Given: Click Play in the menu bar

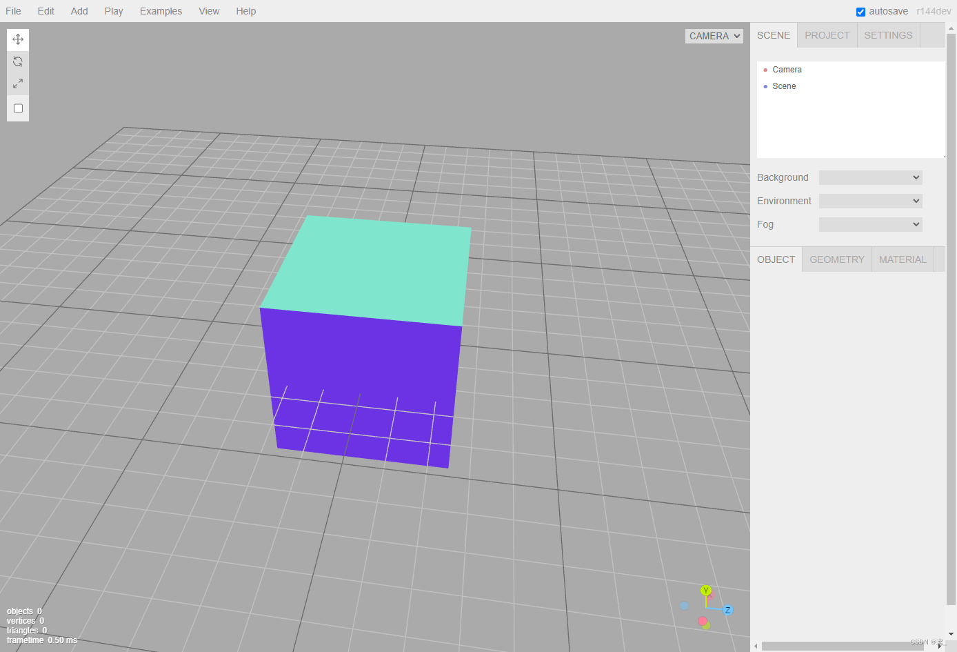Looking at the screenshot, I should 114,11.
